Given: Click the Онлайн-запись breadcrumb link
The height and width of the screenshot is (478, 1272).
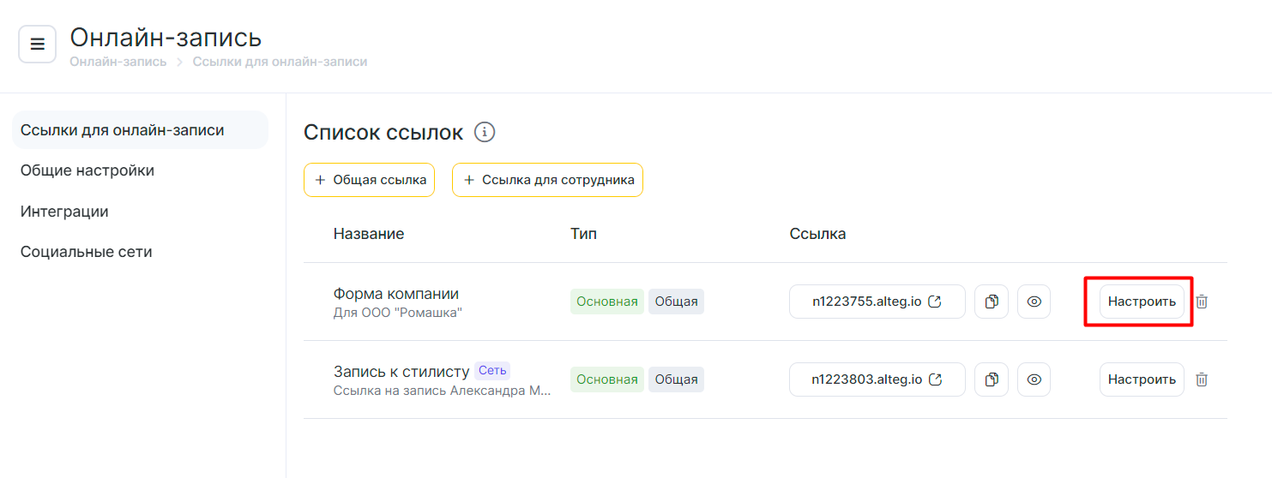Looking at the screenshot, I should (118, 62).
